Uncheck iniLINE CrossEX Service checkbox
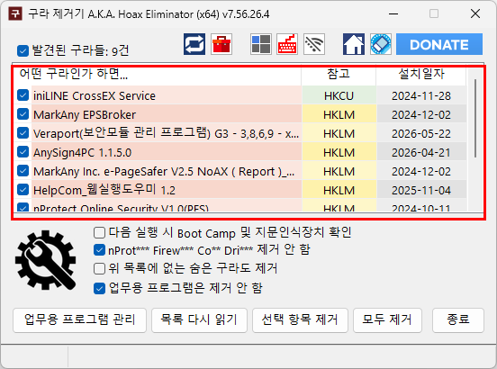This screenshot has height=369, width=497. tap(23, 95)
